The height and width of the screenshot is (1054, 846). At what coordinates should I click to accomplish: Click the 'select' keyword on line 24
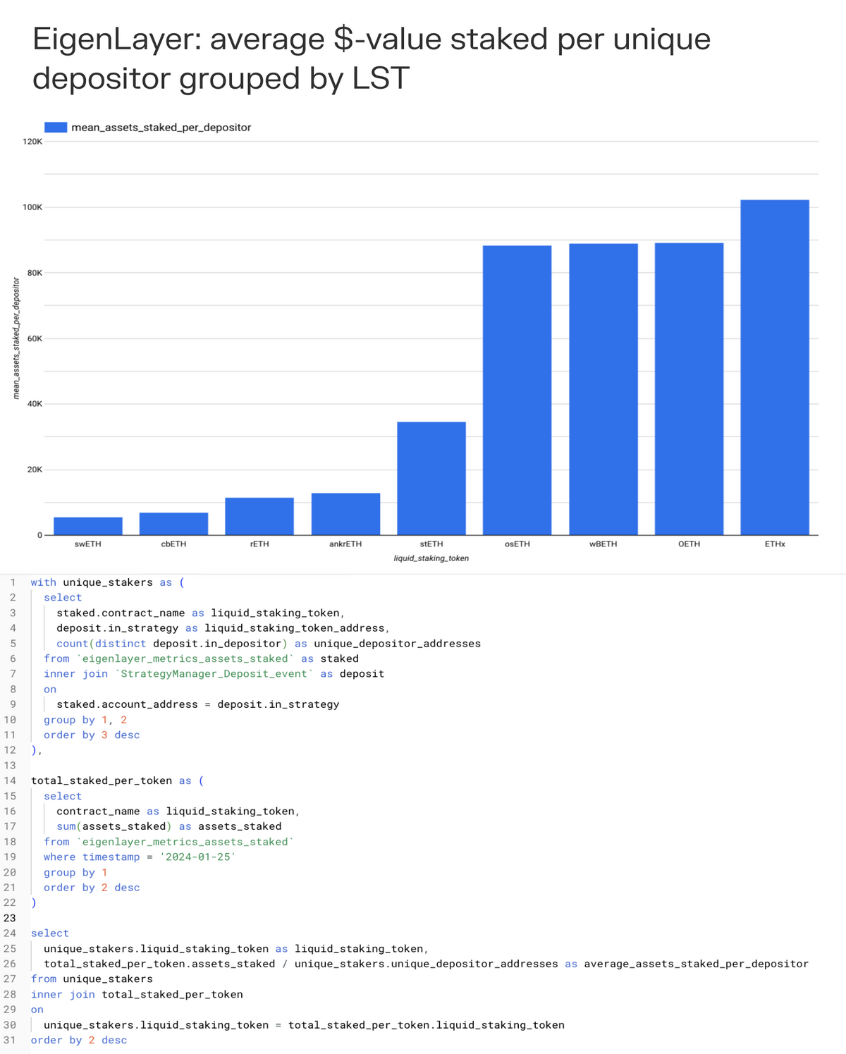[x=50, y=933]
